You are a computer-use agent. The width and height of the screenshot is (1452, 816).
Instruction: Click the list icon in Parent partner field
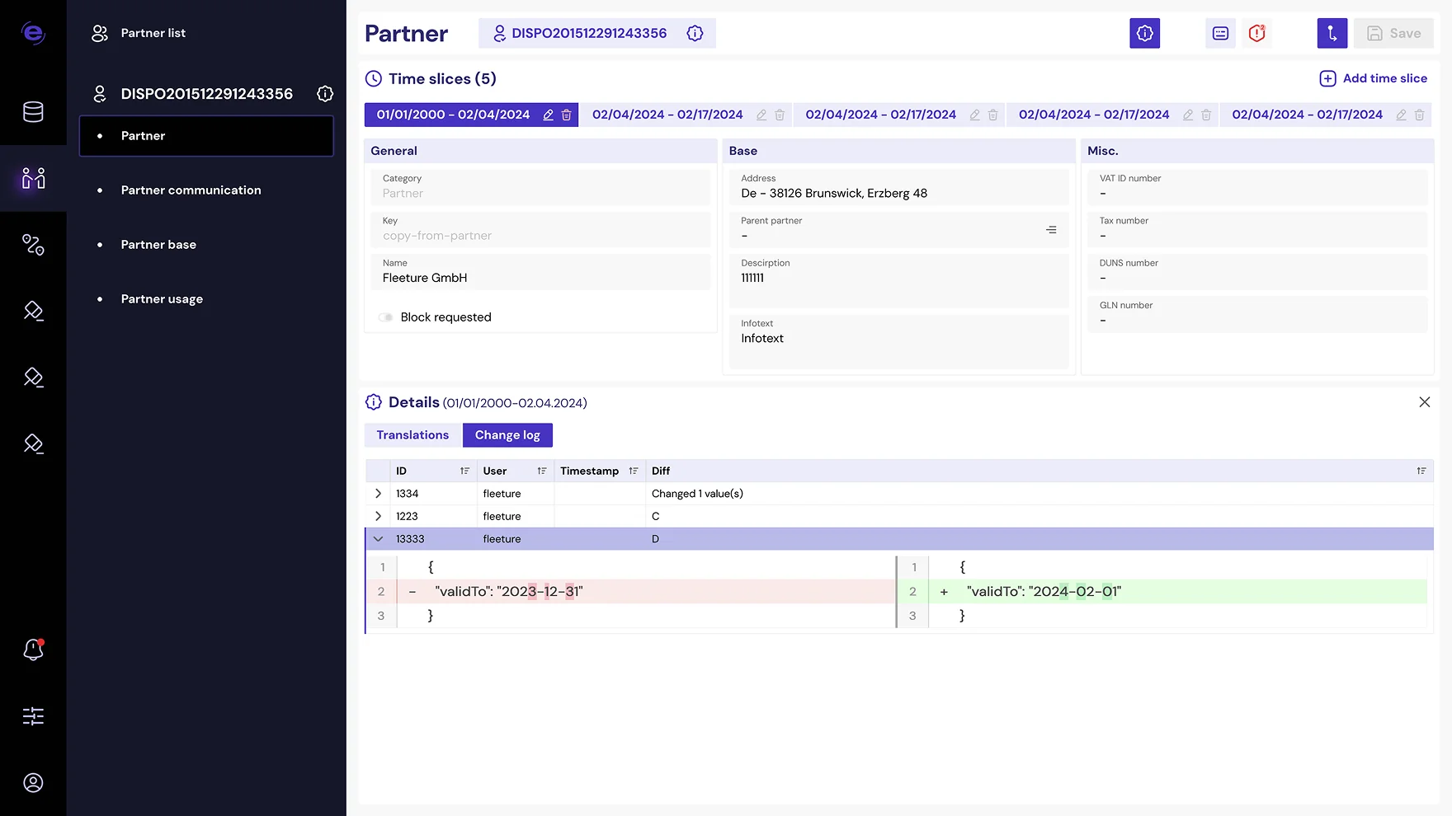point(1051,230)
